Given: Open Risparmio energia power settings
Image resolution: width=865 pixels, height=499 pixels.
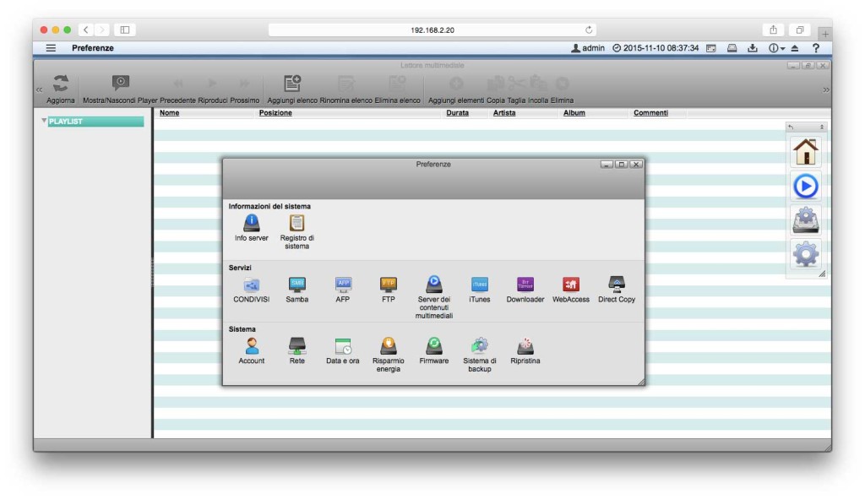Looking at the screenshot, I should (389, 348).
